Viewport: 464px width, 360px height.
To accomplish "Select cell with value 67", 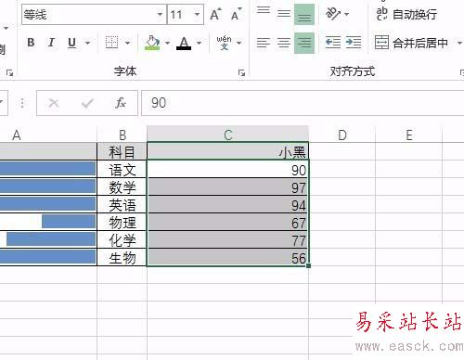I will click(x=228, y=222).
